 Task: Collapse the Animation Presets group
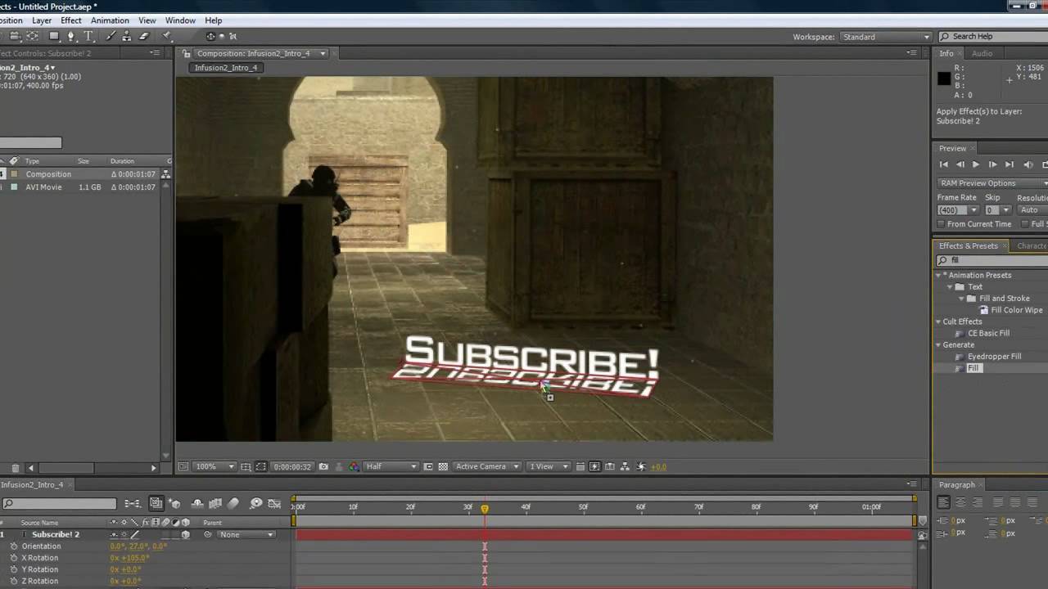[x=939, y=275]
